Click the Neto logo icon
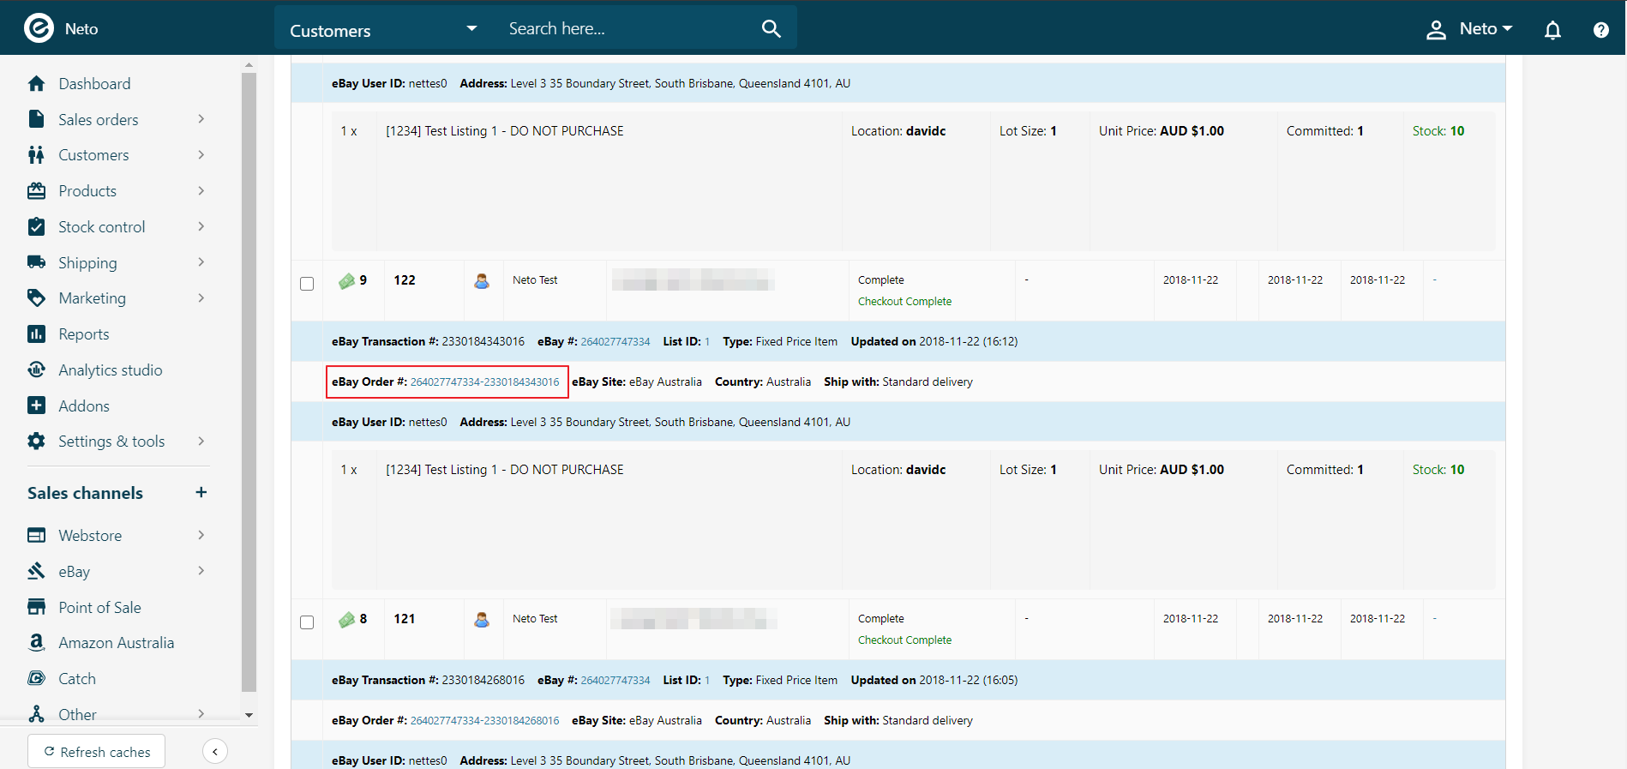This screenshot has height=769, width=1627. point(39,28)
